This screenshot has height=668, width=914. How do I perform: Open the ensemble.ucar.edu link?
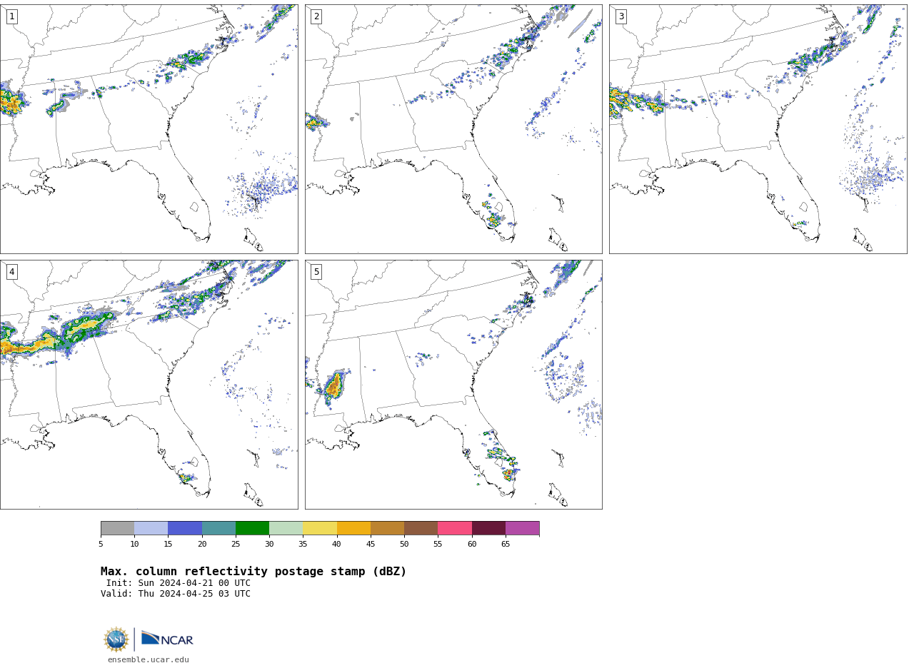(x=149, y=660)
